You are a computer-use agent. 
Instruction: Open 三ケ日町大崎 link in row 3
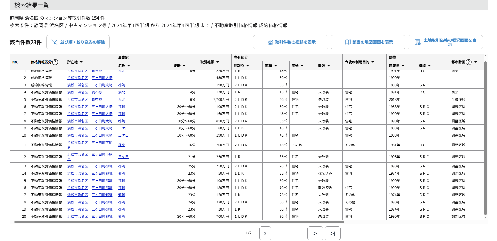click(x=102, y=85)
